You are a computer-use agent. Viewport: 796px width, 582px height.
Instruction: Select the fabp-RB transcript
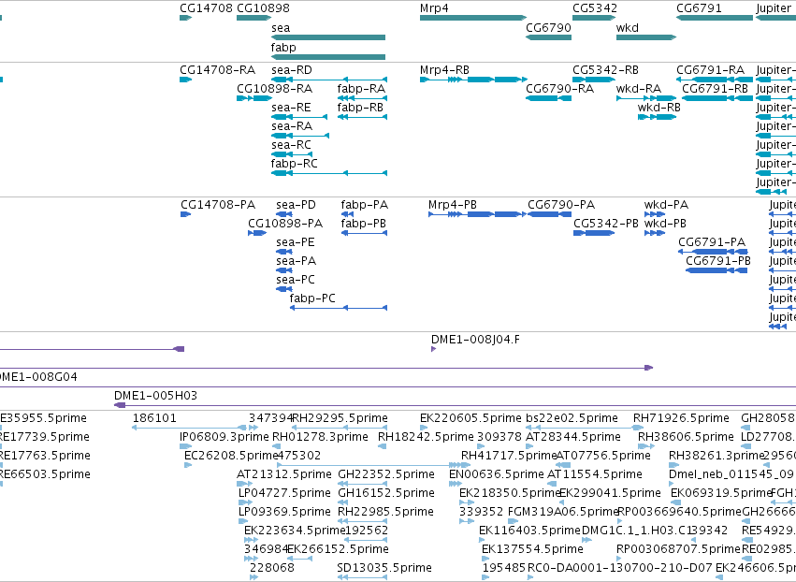click(363, 117)
